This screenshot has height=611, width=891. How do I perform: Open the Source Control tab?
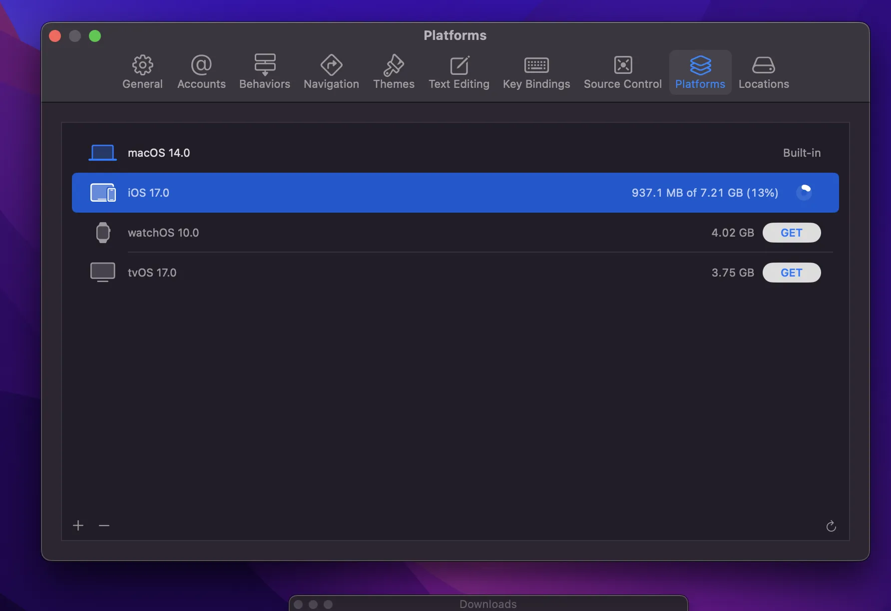623,72
